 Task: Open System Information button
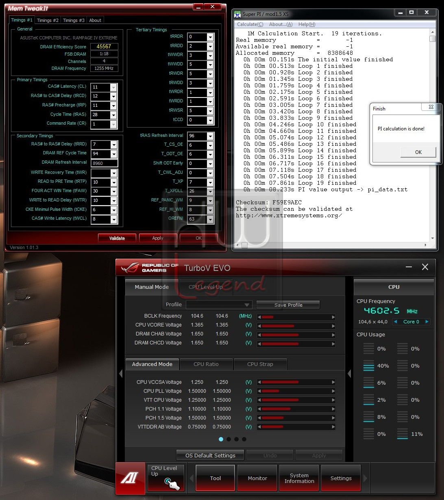coord(299,478)
